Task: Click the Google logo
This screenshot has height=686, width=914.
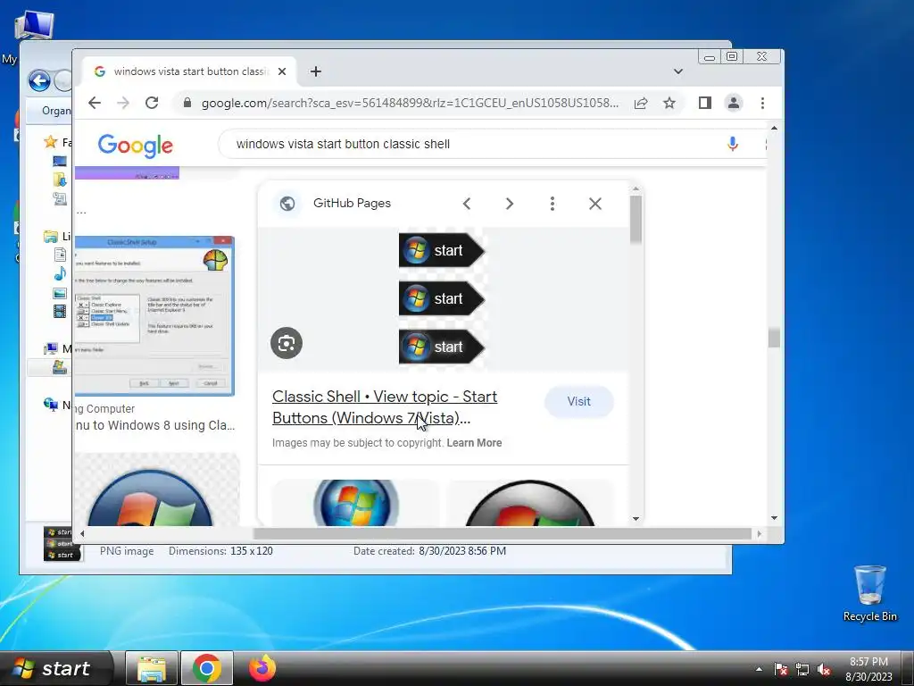Action: pyautogui.click(x=136, y=146)
